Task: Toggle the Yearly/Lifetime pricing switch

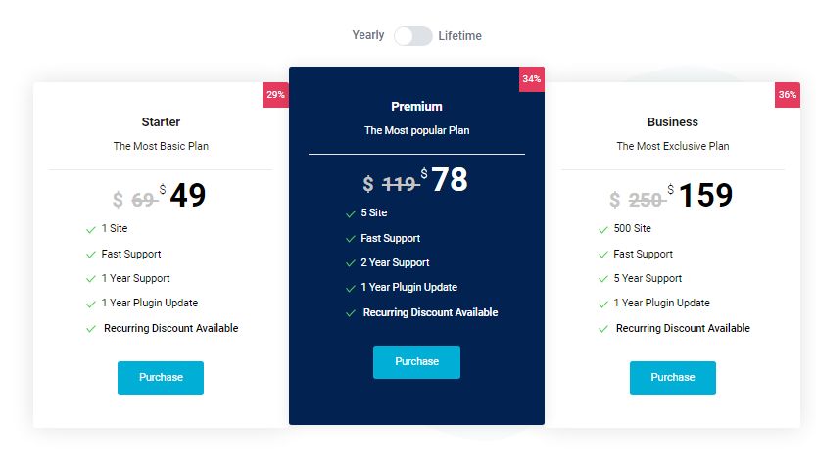Action: tap(412, 36)
